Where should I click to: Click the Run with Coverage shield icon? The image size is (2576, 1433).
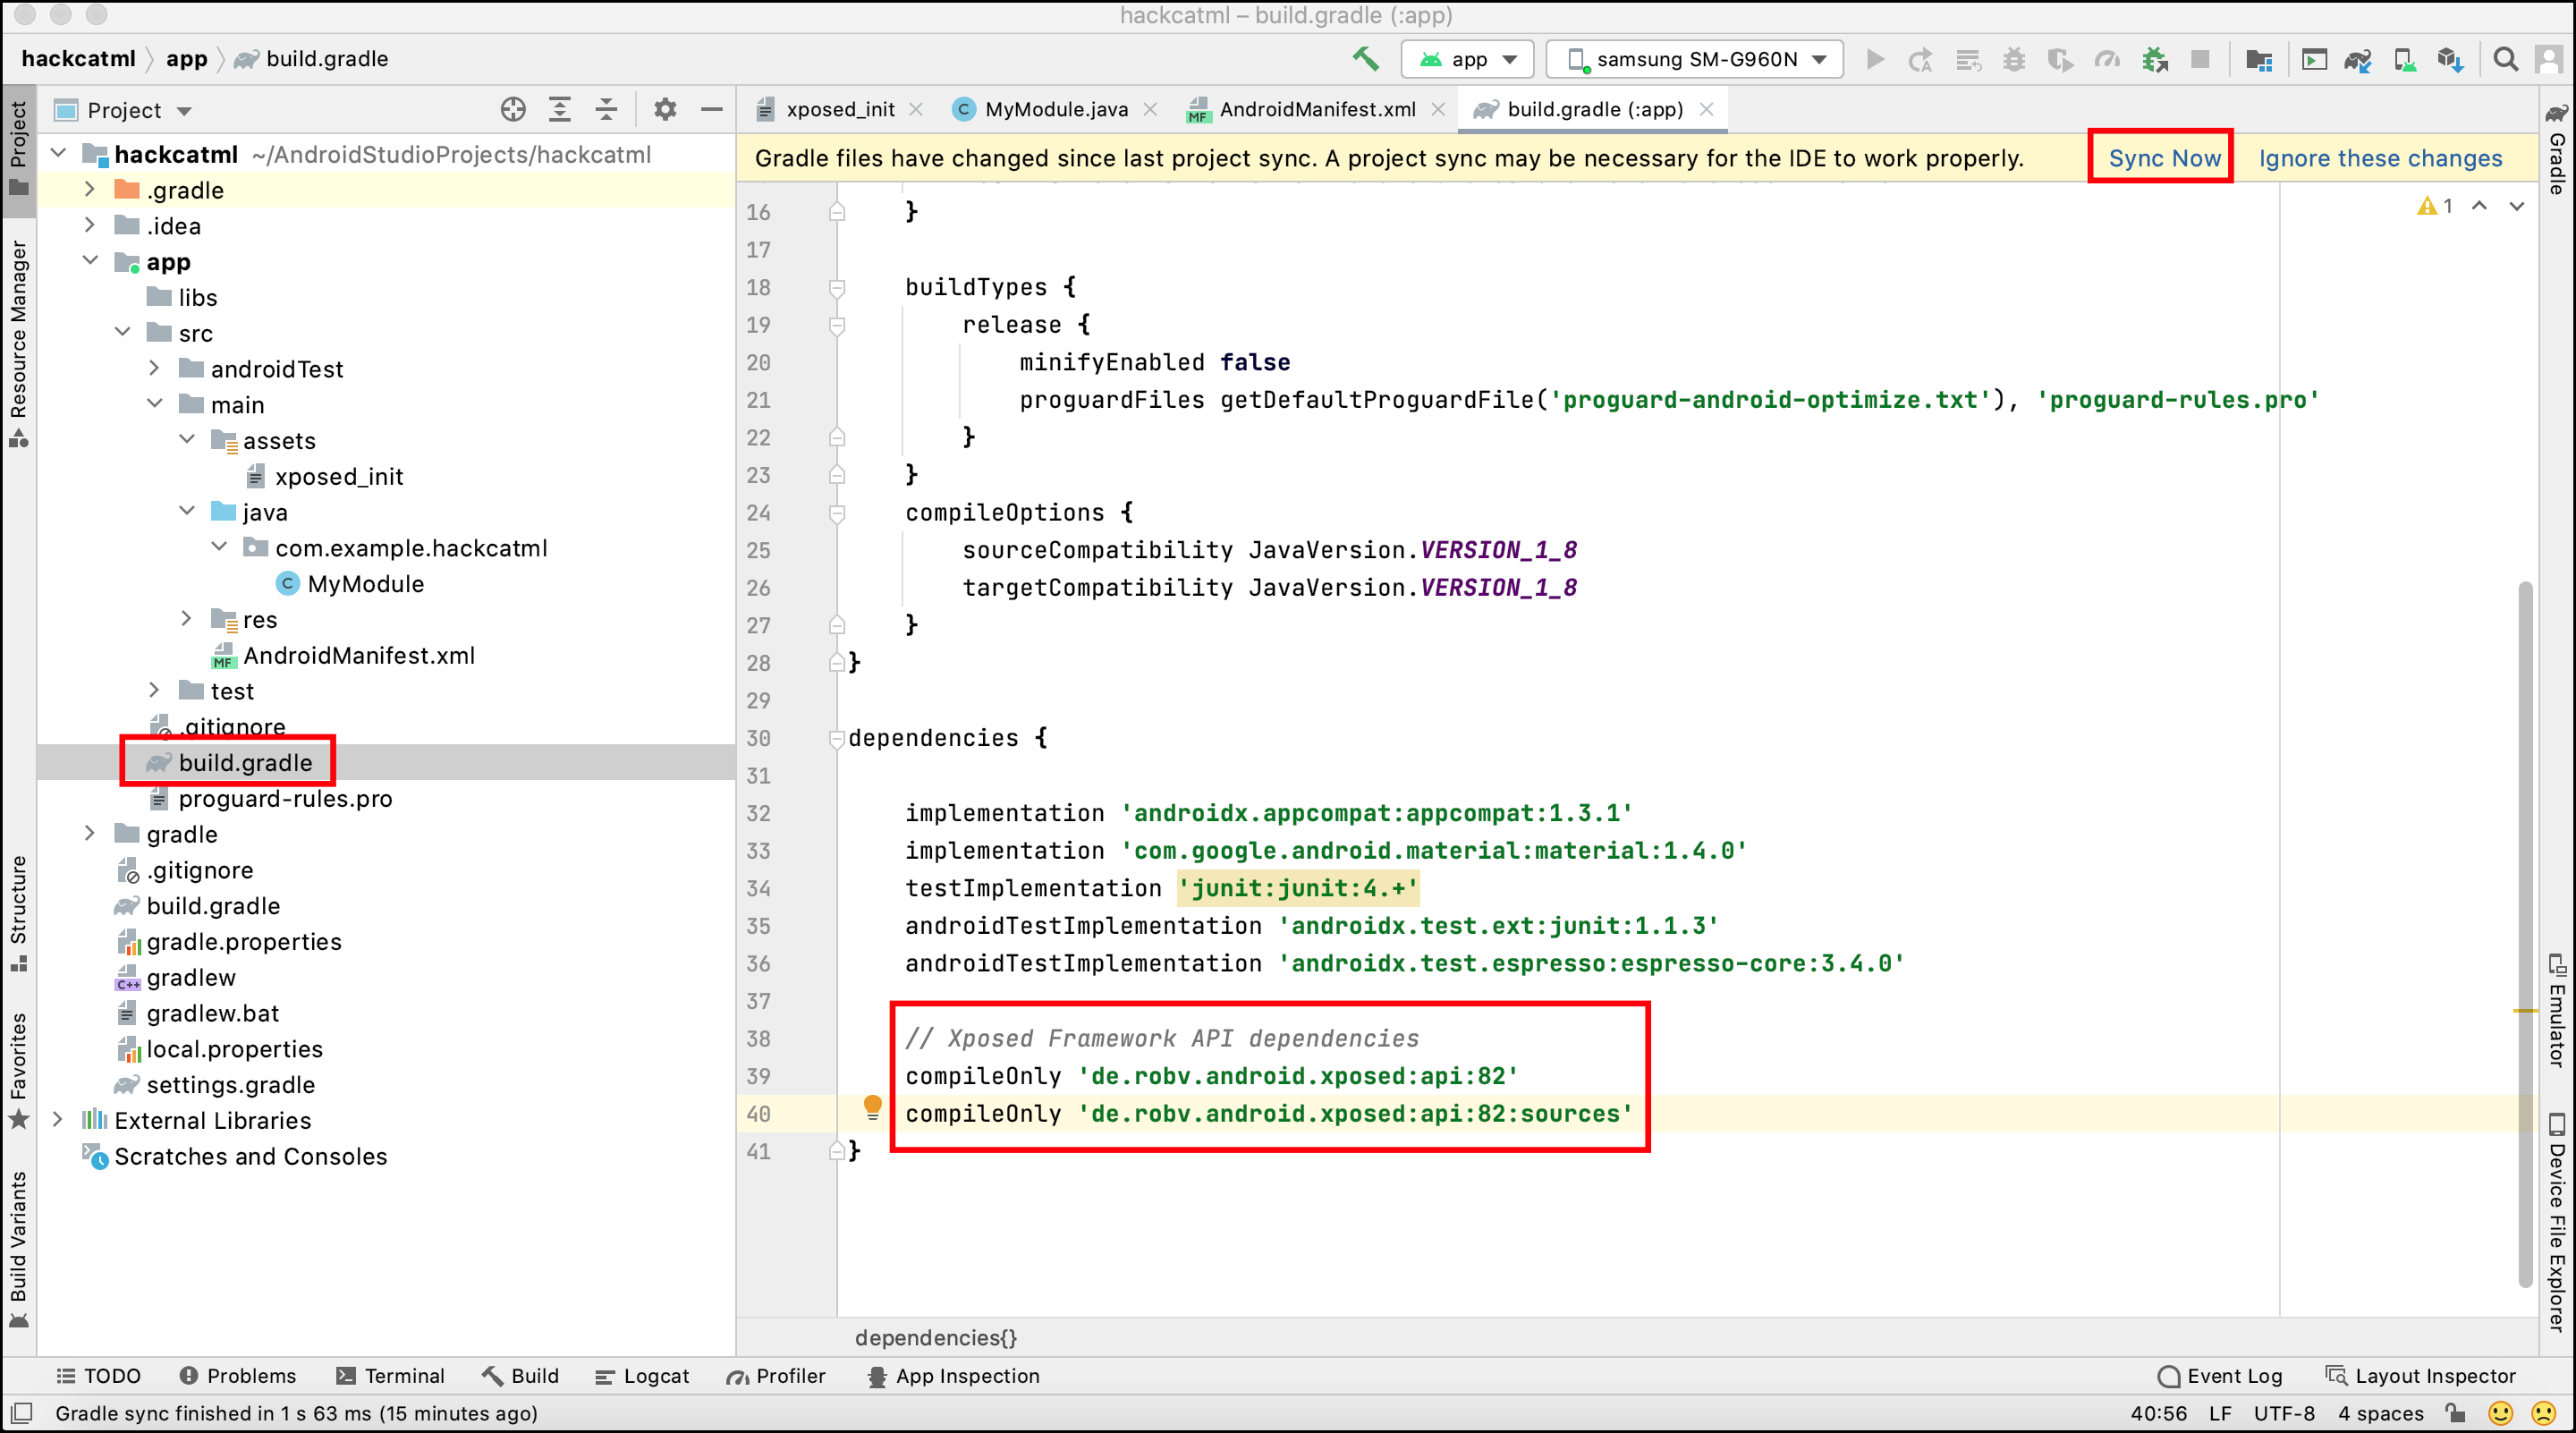tap(2060, 60)
